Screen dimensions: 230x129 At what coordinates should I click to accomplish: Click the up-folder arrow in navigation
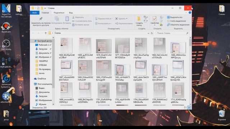tap(46, 33)
